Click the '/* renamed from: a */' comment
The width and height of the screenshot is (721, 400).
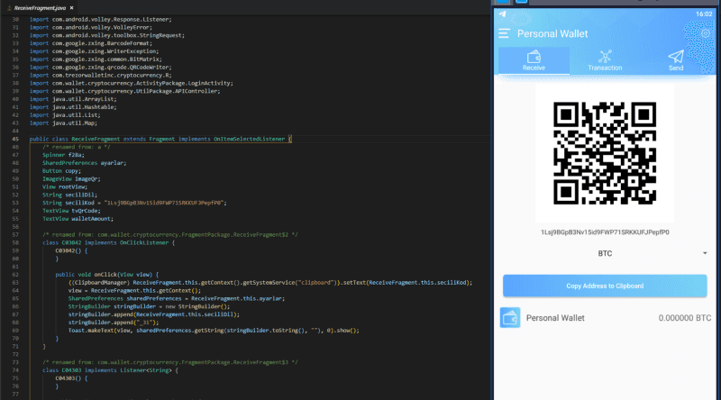[x=77, y=147]
